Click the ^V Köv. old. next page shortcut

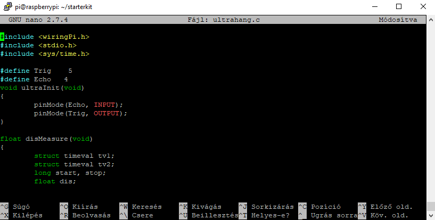click(383, 215)
